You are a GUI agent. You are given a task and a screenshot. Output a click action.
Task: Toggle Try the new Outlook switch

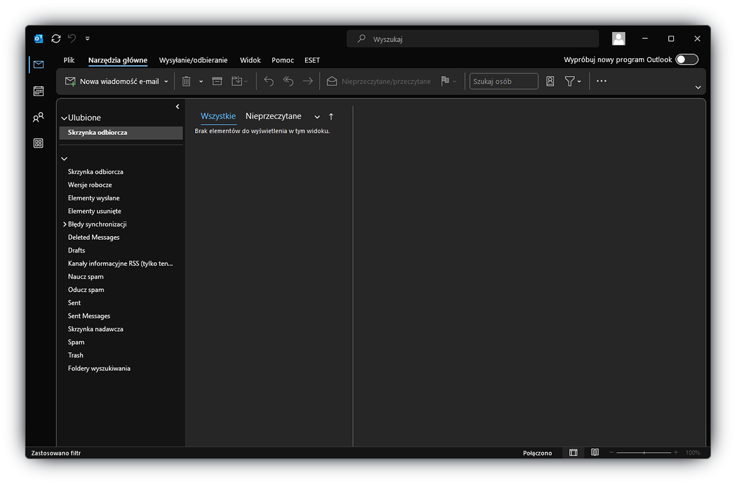click(687, 59)
